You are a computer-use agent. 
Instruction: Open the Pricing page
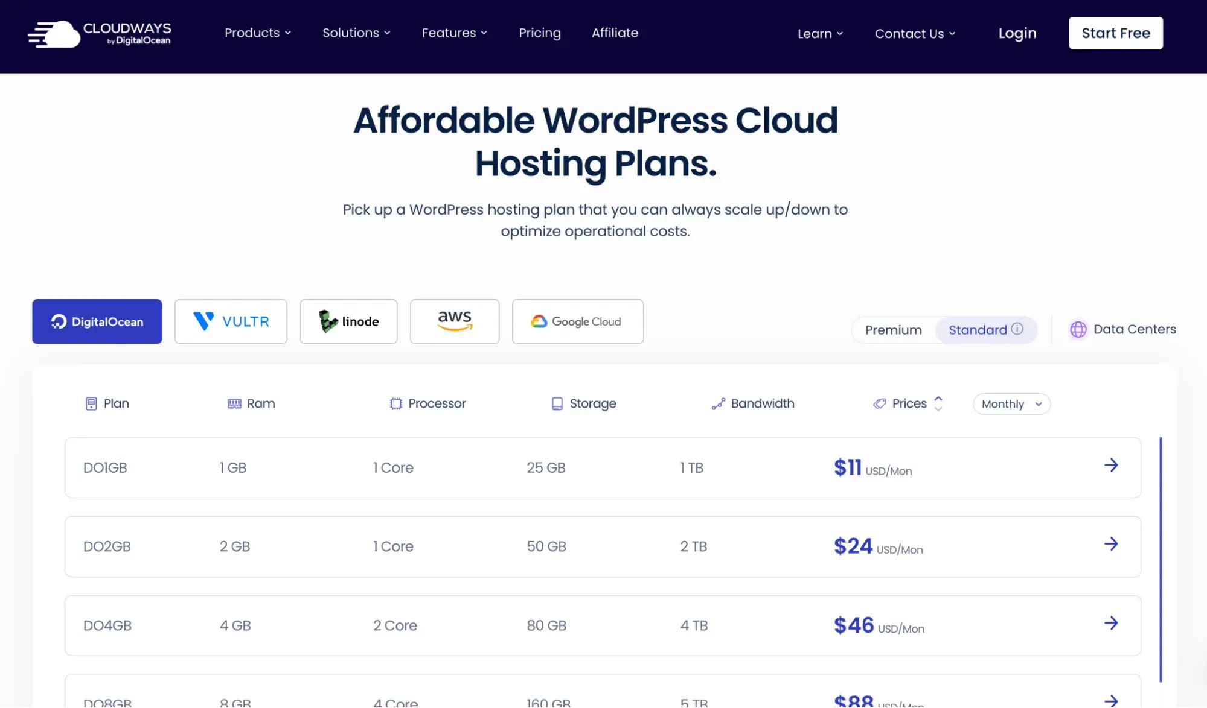[x=540, y=33]
